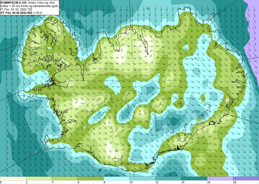Screen dimensions: 259x184
Task: Click the legend scale value 10
Action: coord(131,182)
